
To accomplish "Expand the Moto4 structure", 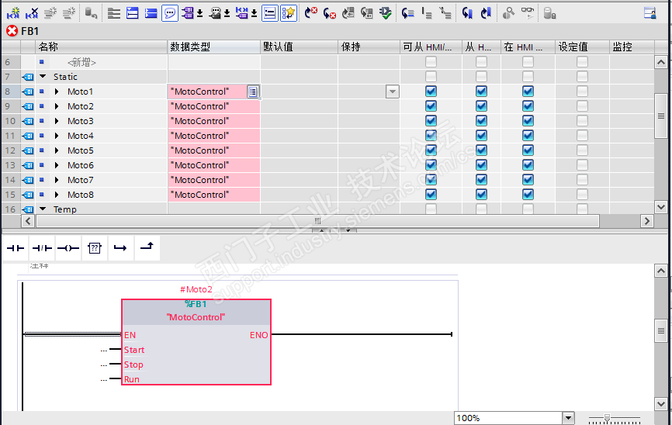I will (57, 136).
